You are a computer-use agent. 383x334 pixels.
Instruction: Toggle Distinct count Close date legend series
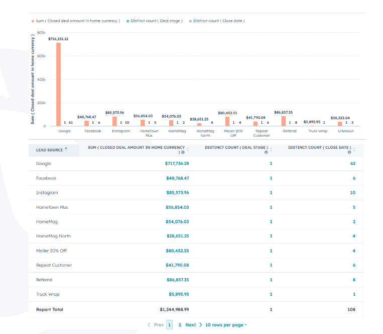pyautogui.click(x=218, y=21)
